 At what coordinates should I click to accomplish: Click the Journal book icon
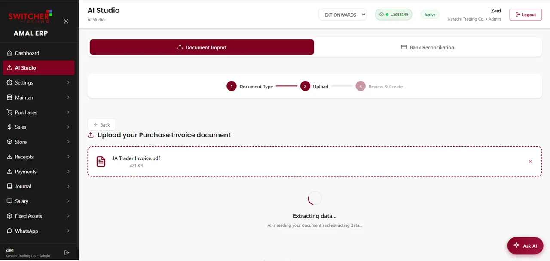point(9,186)
